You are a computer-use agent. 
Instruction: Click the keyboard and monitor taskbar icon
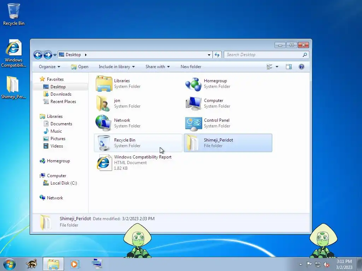click(x=97, y=264)
